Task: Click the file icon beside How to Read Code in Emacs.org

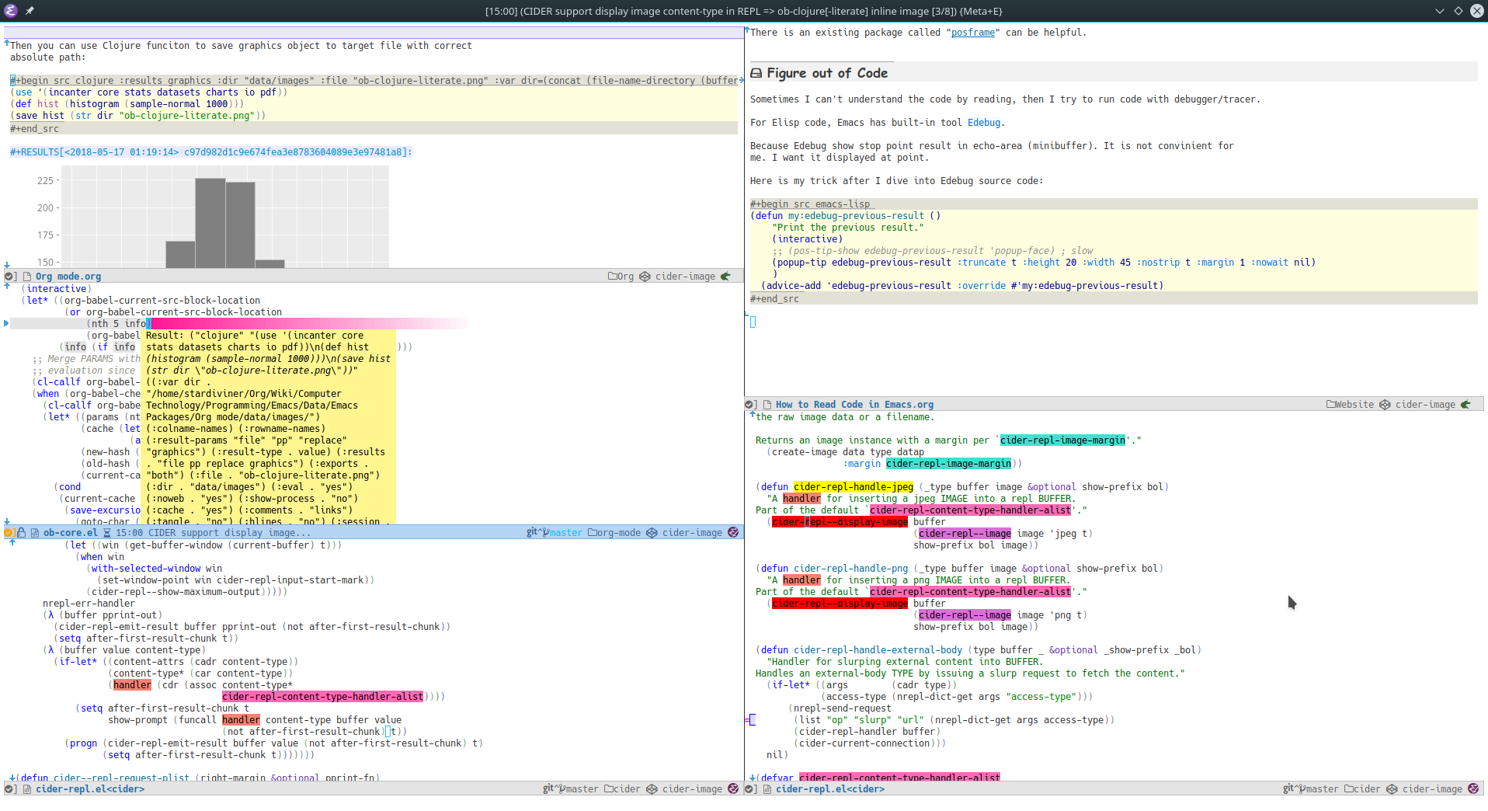Action: [x=767, y=405]
